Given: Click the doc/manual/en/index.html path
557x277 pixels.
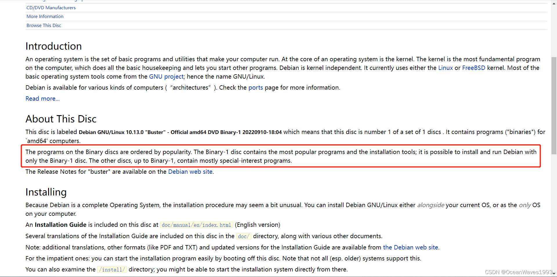Looking at the screenshot, I should click(x=196, y=225).
